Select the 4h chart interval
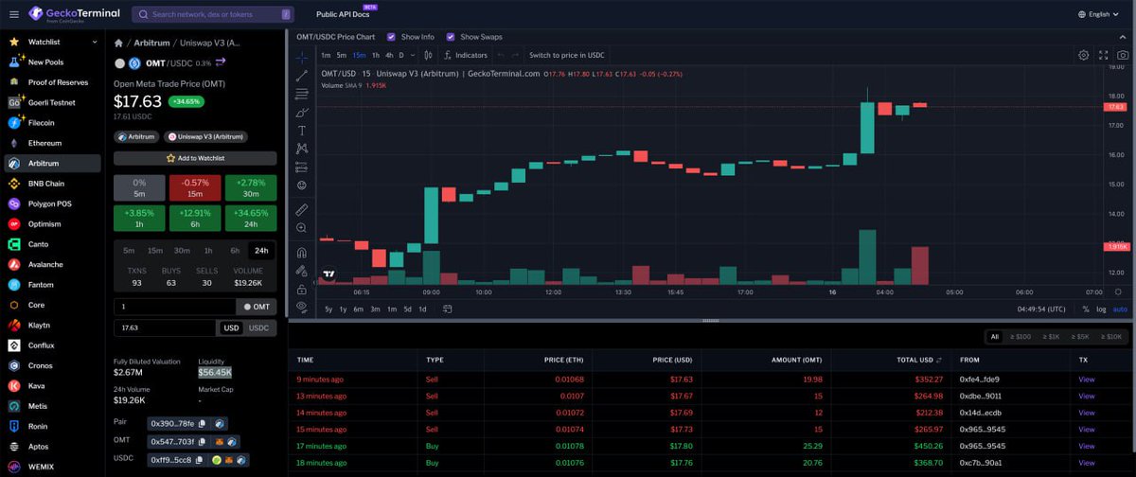This screenshot has height=477, width=1136. (389, 55)
